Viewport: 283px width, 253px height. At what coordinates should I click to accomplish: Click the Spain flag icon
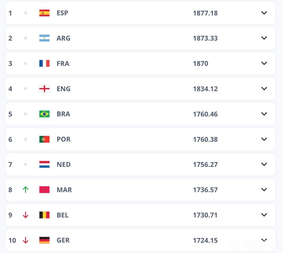click(x=44, y=13)
